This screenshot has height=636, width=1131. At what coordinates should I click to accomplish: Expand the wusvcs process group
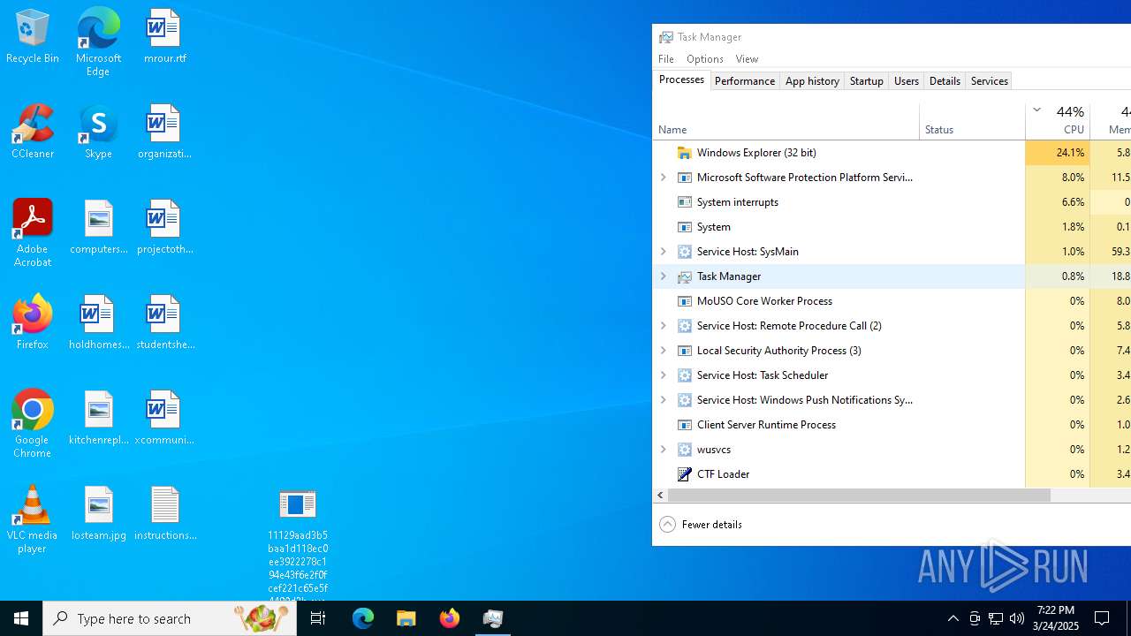point(664,450)
